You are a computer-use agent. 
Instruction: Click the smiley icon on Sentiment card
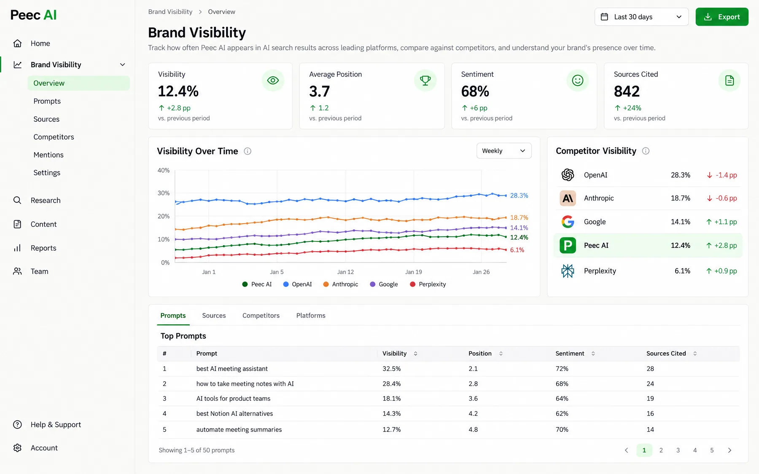[x=577, y=80]
